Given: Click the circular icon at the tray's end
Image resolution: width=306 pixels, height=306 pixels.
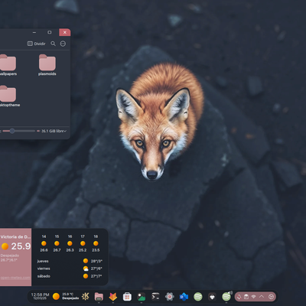Looking at the screenshot, I should [272, 297].
